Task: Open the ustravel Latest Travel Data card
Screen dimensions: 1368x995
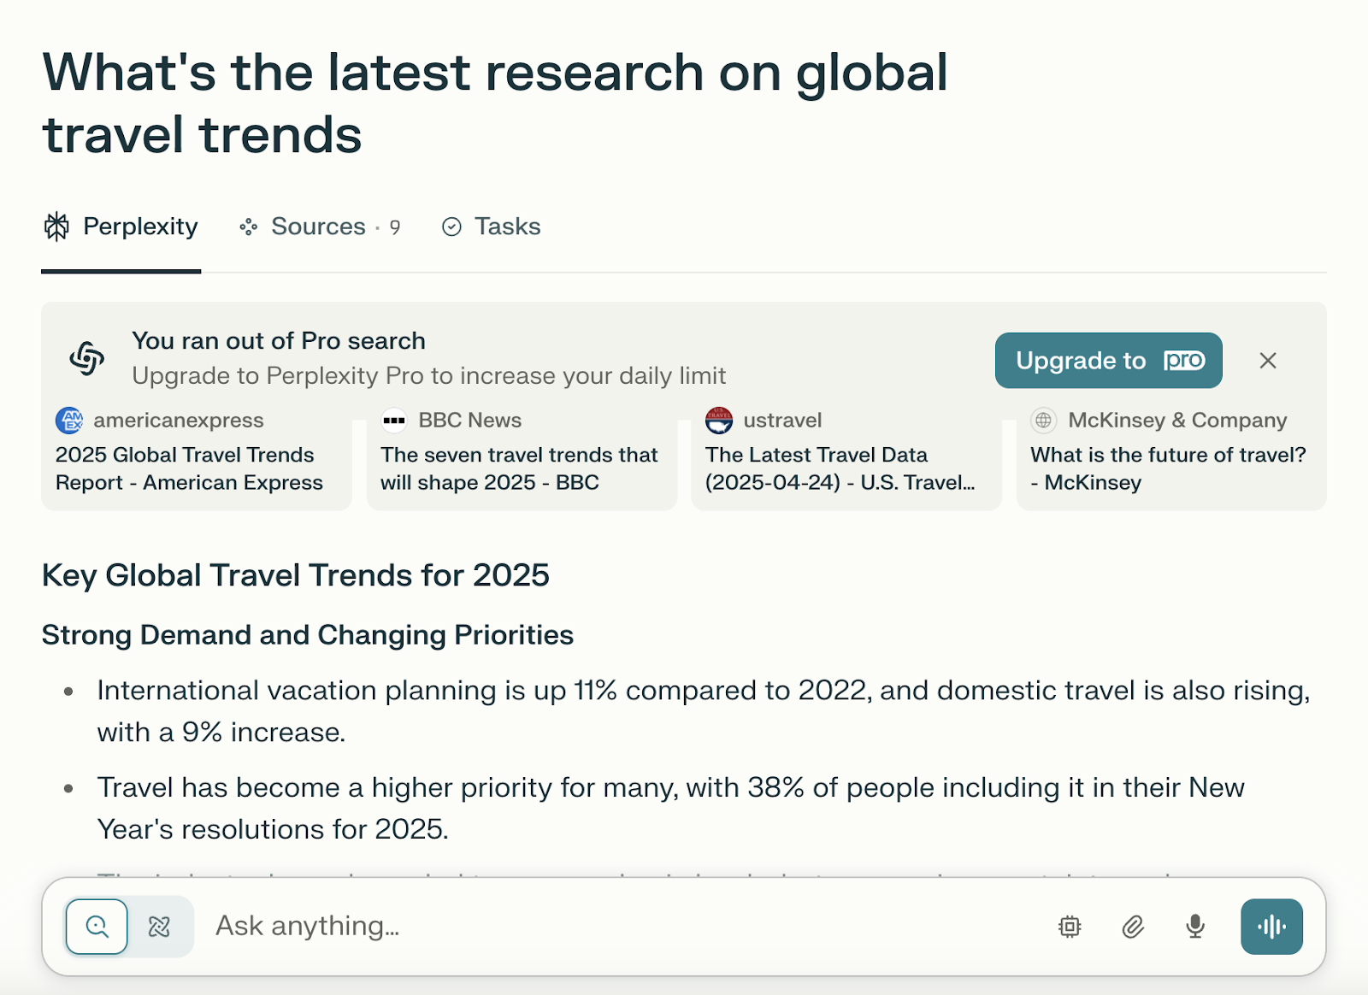Action: click(846, 457)
